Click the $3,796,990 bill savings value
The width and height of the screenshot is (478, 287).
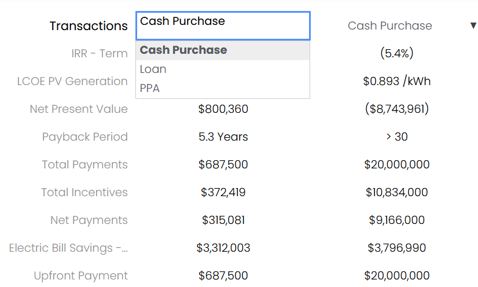pos(397,248)
